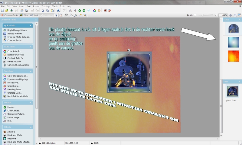Open the Format menu

point(36,6)
